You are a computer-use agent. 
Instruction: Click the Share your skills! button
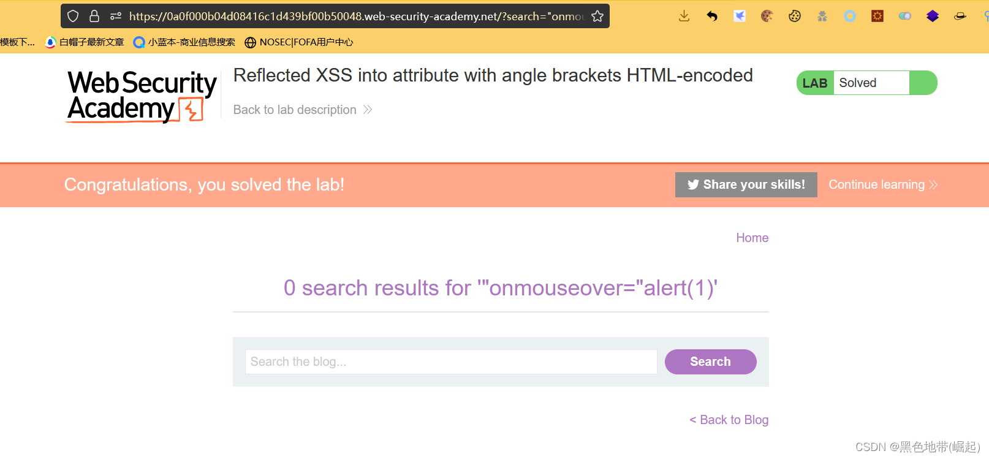click(746, 184)
